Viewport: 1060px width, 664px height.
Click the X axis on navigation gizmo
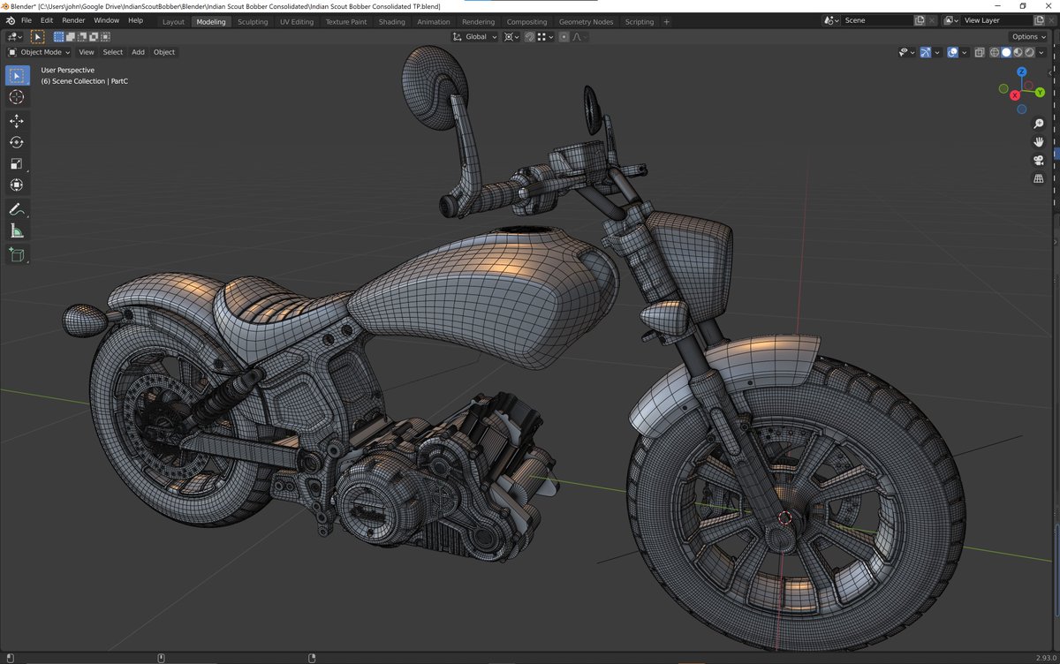pos(1015,95)
